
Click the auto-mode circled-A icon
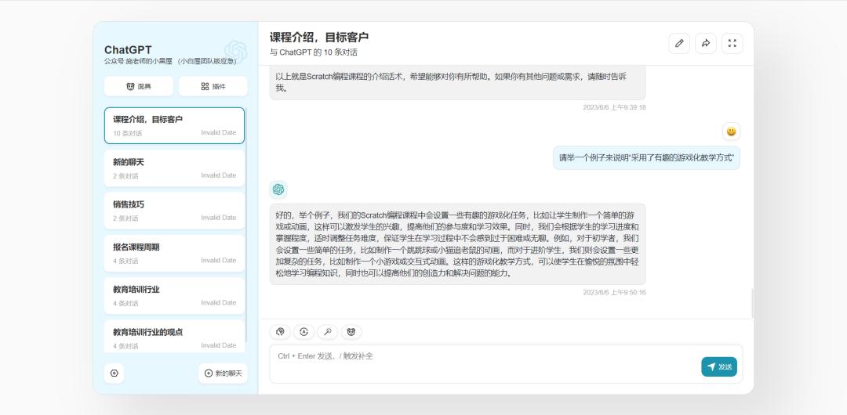coord(304,332)
